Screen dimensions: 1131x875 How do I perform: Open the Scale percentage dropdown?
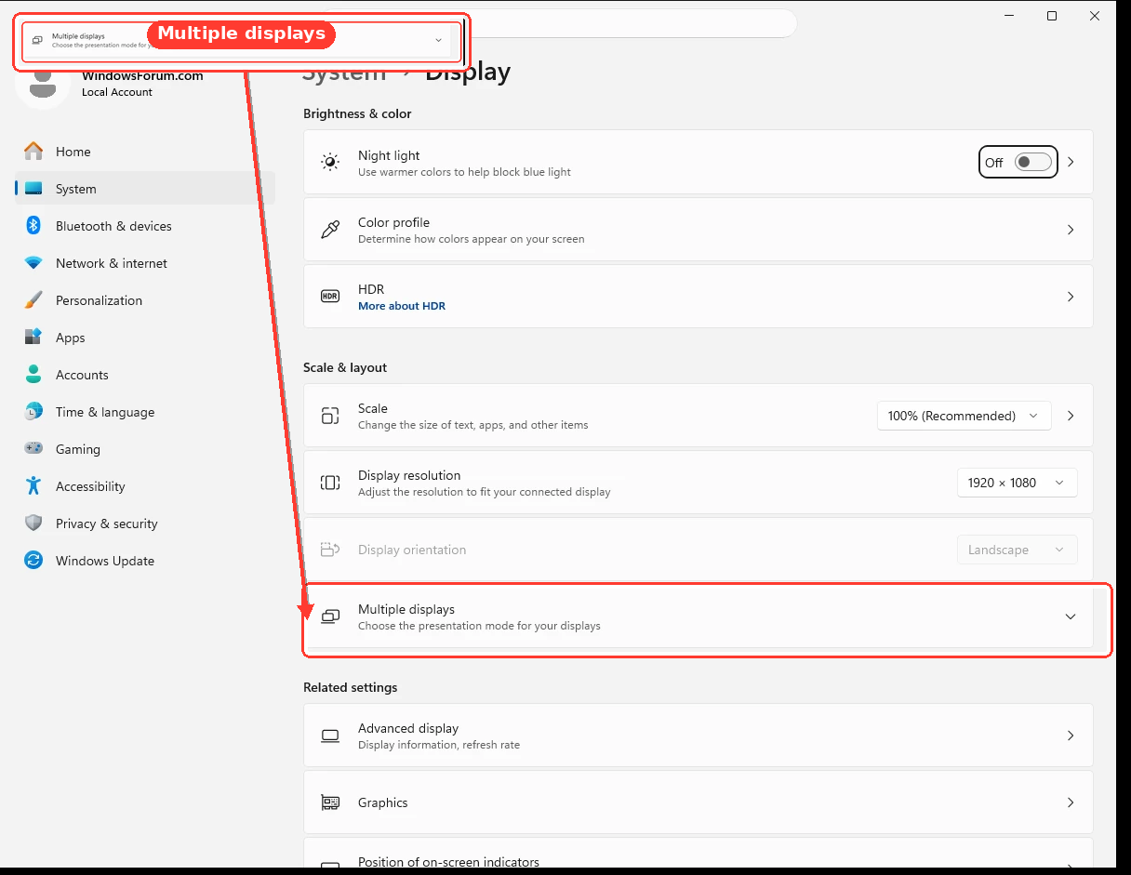964,416
